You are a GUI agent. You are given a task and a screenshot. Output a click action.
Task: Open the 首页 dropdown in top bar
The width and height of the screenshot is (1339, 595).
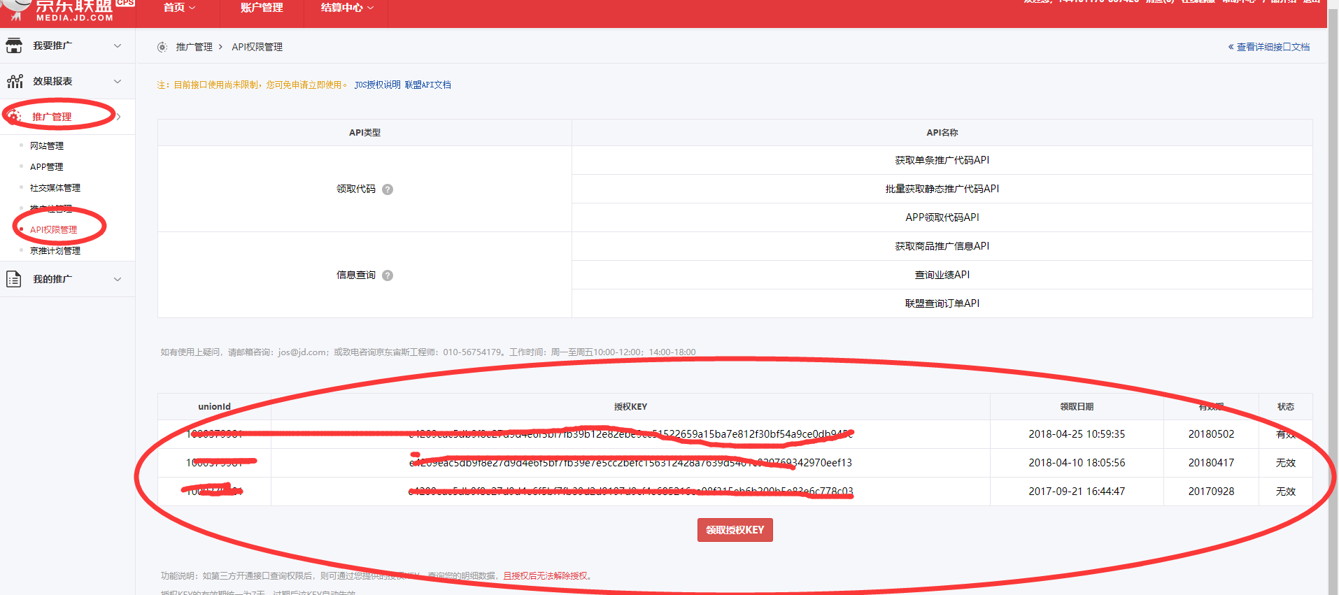coord(179,8)
